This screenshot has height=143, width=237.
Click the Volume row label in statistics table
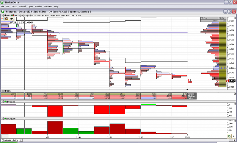click(x=192, y=94)
